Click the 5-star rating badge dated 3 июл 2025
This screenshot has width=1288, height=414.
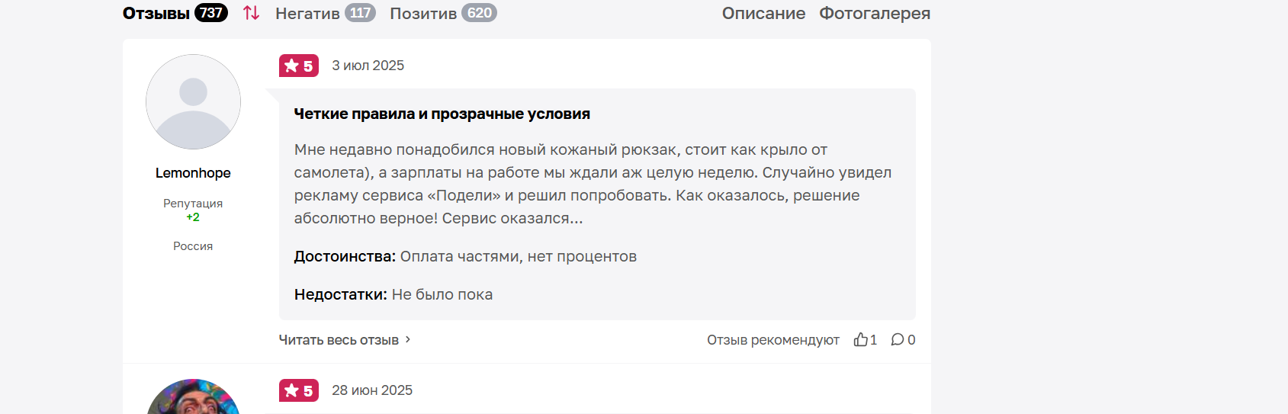(x=299, y=66)
